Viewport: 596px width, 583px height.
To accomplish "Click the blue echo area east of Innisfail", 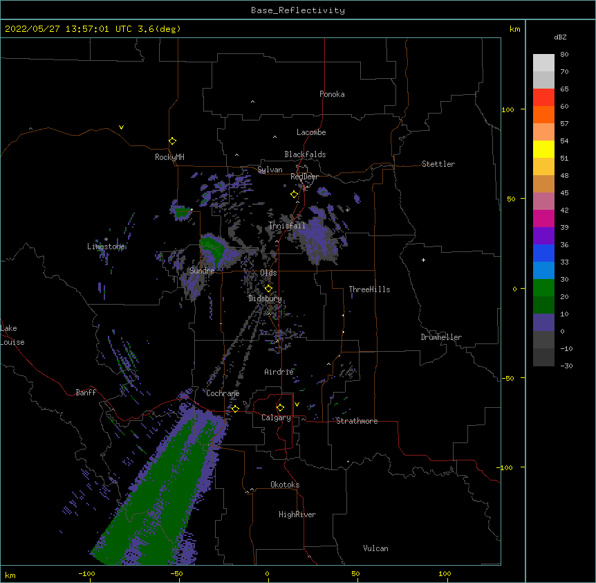I will (317, 238).
